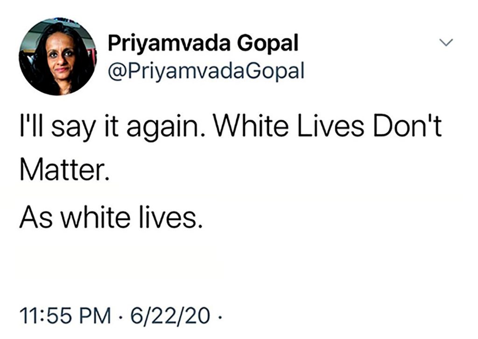Click the "@" symbol in the handle
478x339 pixels.
[117, 72]
